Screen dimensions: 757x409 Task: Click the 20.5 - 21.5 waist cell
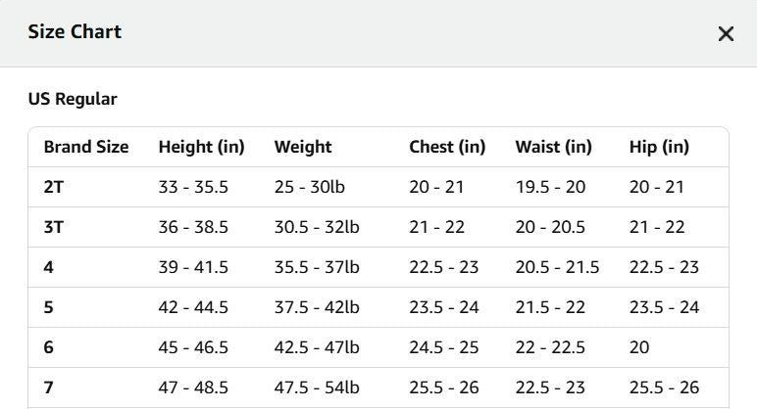(557, 267)
